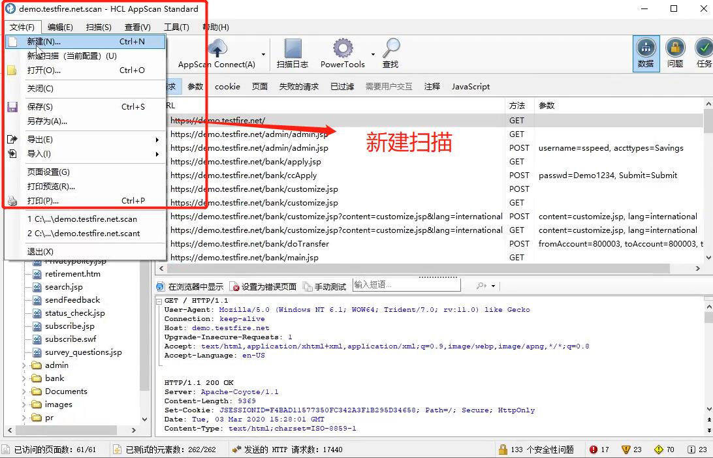Select status_check.jsp in the tree
Screen dimensions: 713x458
[x=75, y=313]
